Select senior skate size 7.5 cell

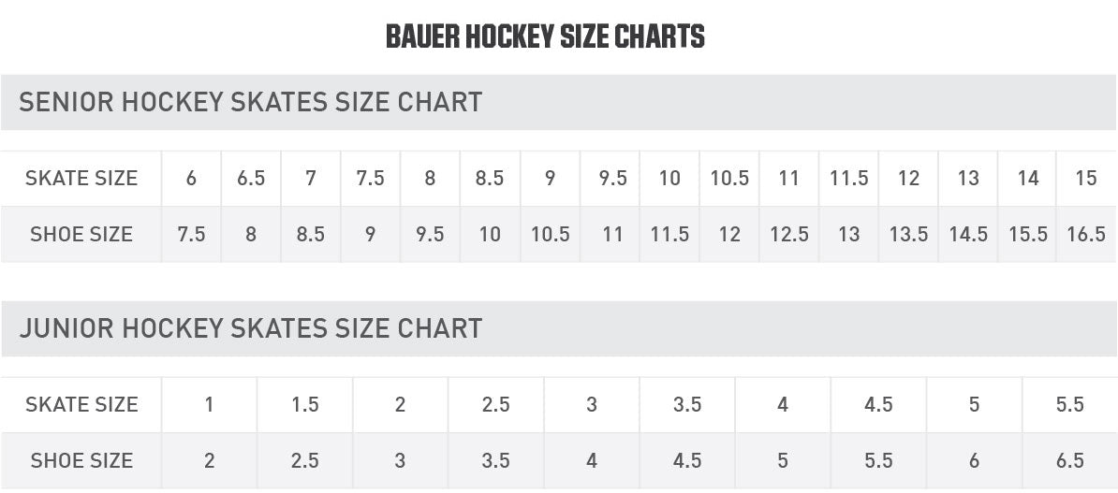[x=370, y=178]
